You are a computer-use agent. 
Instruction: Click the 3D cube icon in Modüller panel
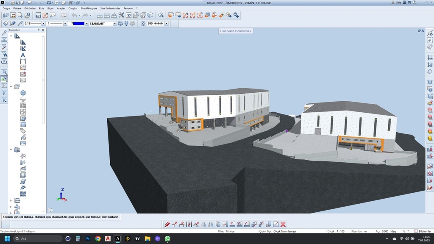tap(23, 93)
